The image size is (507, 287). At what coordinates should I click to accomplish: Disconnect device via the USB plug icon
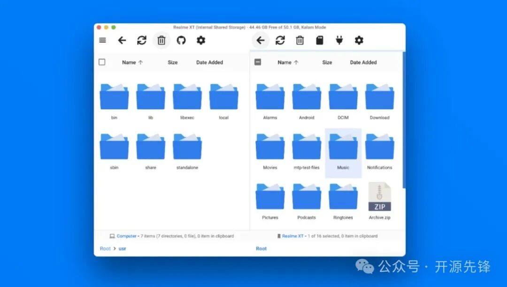coord(339,40)
